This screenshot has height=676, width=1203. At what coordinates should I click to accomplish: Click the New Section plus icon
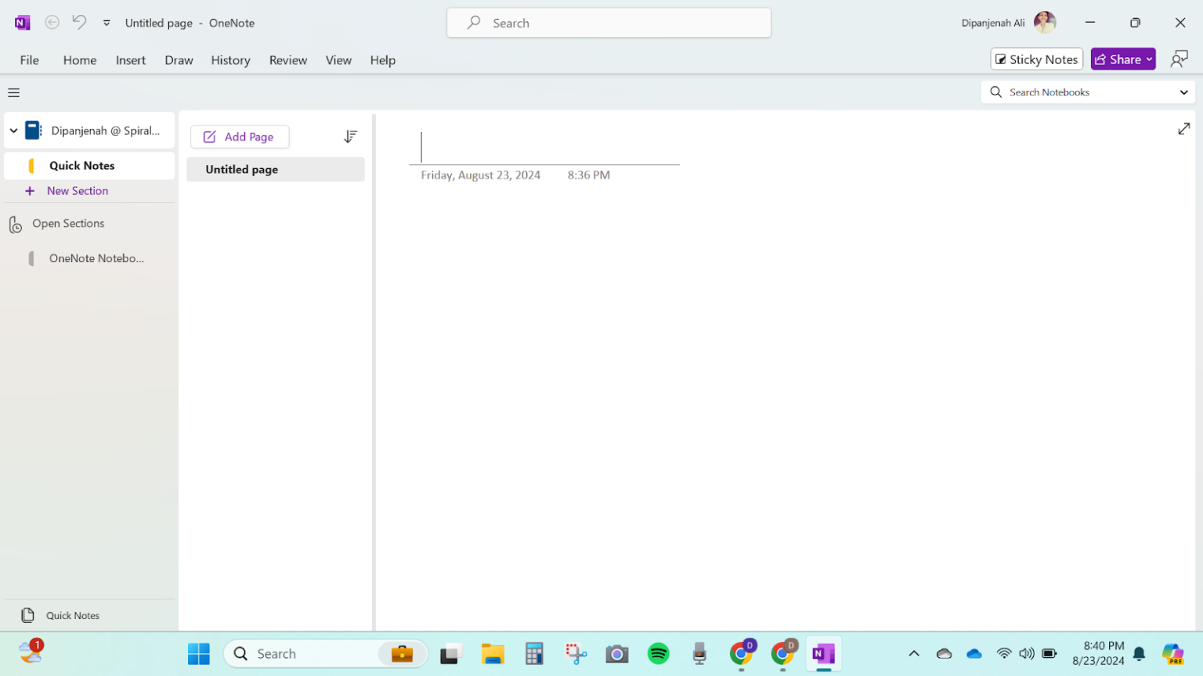(31, 190)
